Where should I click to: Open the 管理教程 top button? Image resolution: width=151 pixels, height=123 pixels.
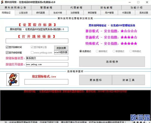click(x=46, y=8)
